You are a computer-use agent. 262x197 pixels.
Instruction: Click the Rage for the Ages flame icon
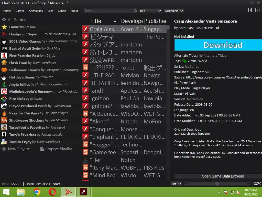pos(4,113)
